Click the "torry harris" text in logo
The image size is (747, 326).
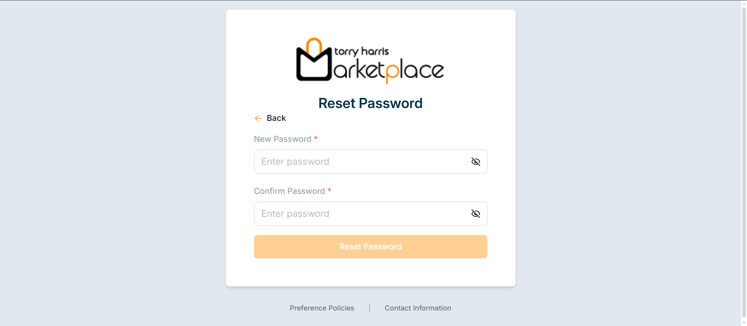pyautogui.click(x=361, y=51)
